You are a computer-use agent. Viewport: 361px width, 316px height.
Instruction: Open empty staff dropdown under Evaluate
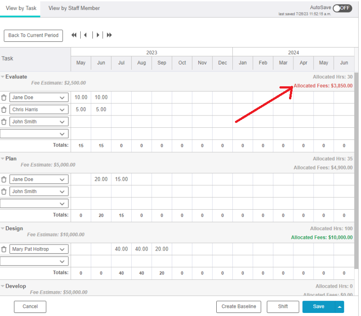62,134
